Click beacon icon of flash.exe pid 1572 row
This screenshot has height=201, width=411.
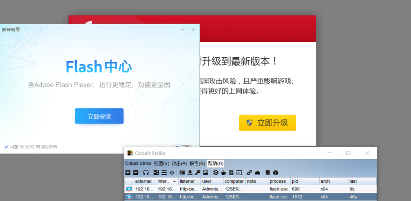pyautogui.click(x=129, y=197)
